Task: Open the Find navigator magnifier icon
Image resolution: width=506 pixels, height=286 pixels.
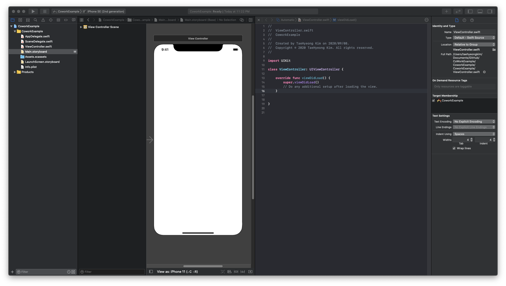Action: coord(35,20)
